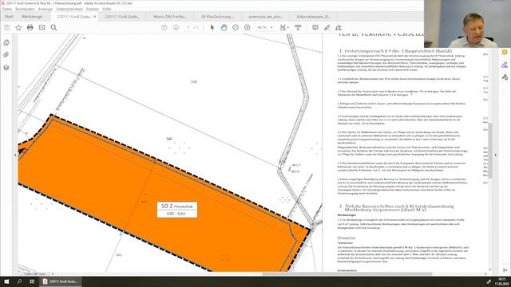Click the Hinweise heading in text
The height and width of the screenshot is (287, 511).
point(346,238)
